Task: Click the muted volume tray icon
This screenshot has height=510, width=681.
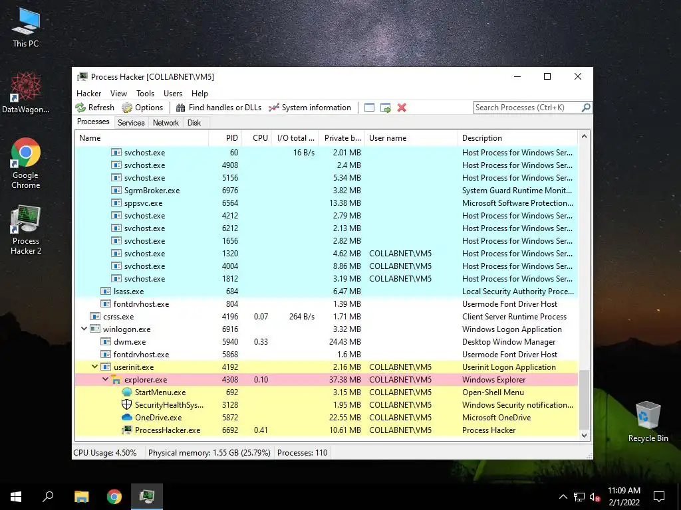Action: (x=595, y=497)
